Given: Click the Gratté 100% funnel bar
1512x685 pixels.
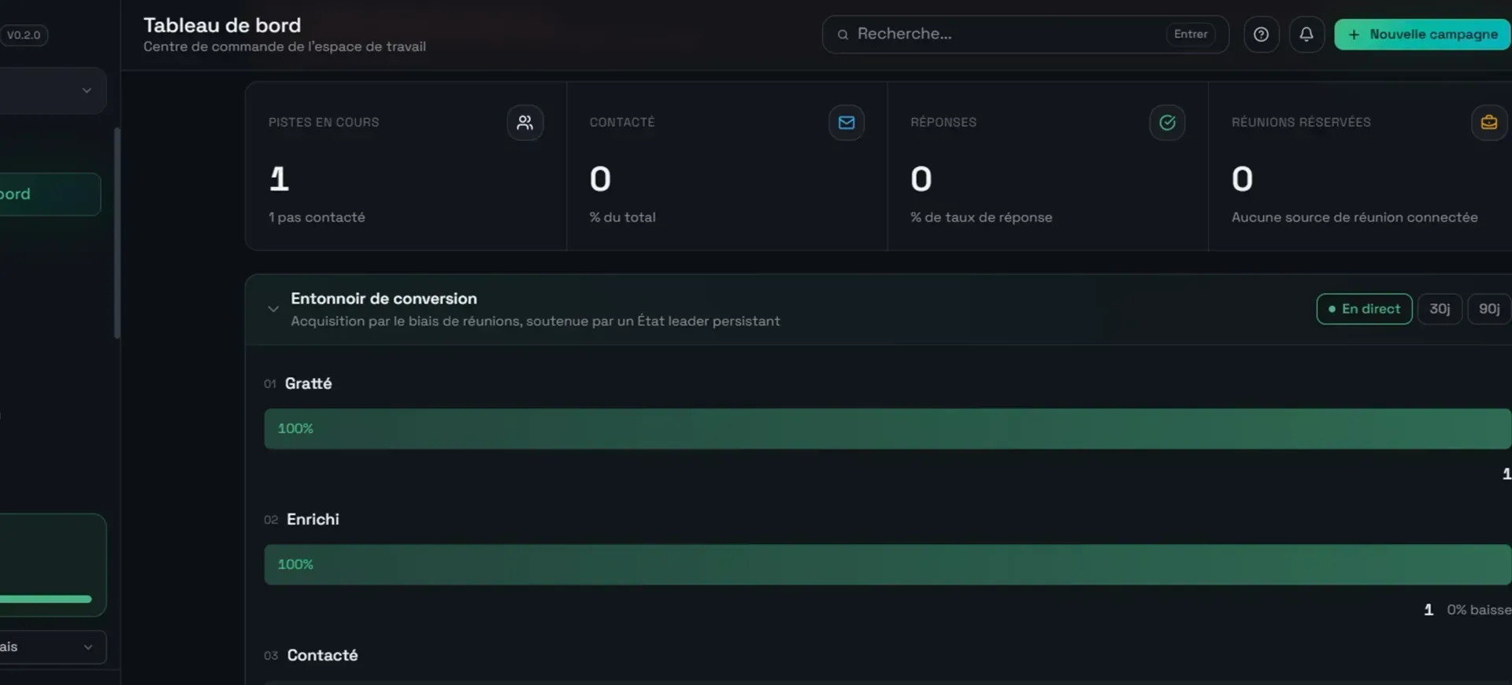Looking at the screenshot, I should pyautogui.click(x=888, y=428).
